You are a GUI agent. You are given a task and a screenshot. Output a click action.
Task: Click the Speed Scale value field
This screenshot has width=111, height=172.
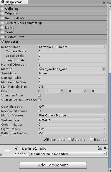[72, 56]
